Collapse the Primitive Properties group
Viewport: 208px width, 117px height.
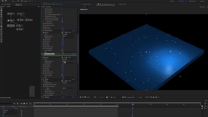(44, 86)
